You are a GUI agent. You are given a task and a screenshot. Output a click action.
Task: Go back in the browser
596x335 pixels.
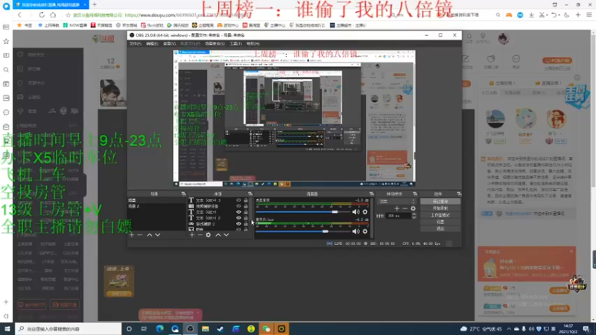coord(20,15)
